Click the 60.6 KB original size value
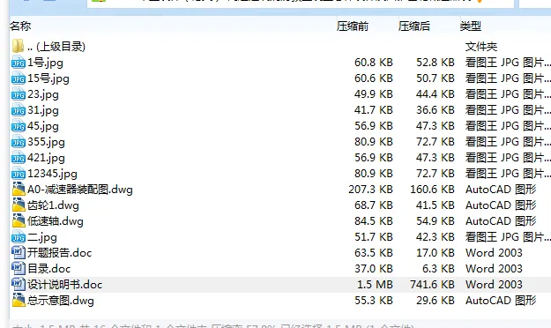Viewport: 551px width, 328px height. pyautogui.click(x=374, y=78)
